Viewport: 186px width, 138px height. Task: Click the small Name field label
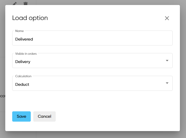pos(19,31)
